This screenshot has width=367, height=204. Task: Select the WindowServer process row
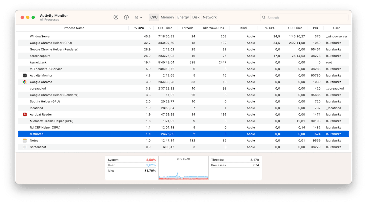(x=110, y=36)
